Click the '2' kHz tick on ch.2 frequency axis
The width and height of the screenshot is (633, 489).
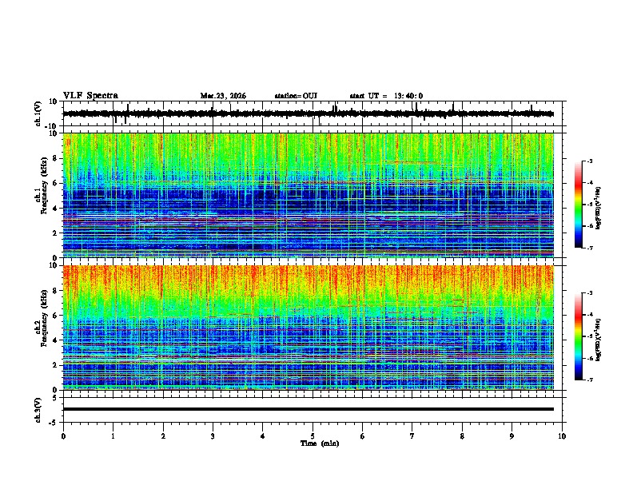(x=55, y=365)
